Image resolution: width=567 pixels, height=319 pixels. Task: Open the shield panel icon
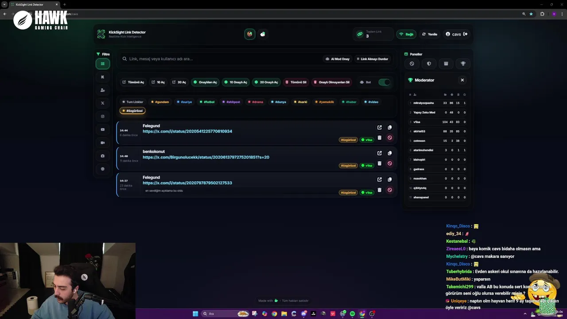coord(429,64)
